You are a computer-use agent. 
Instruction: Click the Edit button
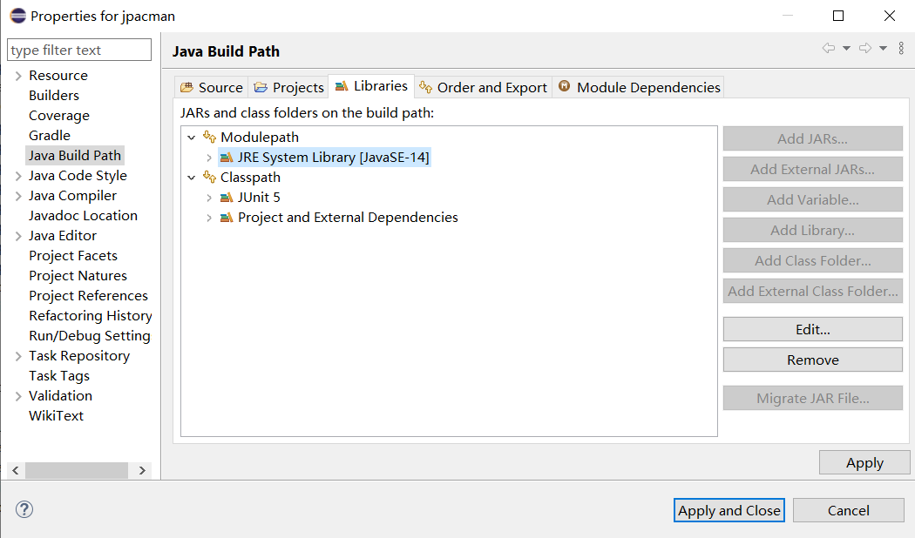coord(812,329)
